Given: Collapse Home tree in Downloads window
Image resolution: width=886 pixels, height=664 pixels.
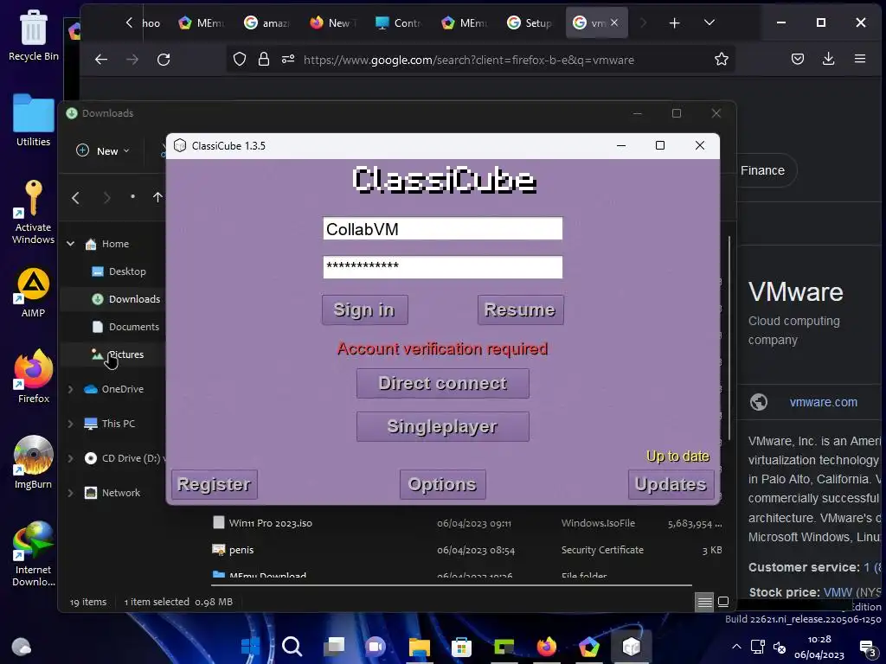Looking at the screenshot, I should click(x=71, y=244).
